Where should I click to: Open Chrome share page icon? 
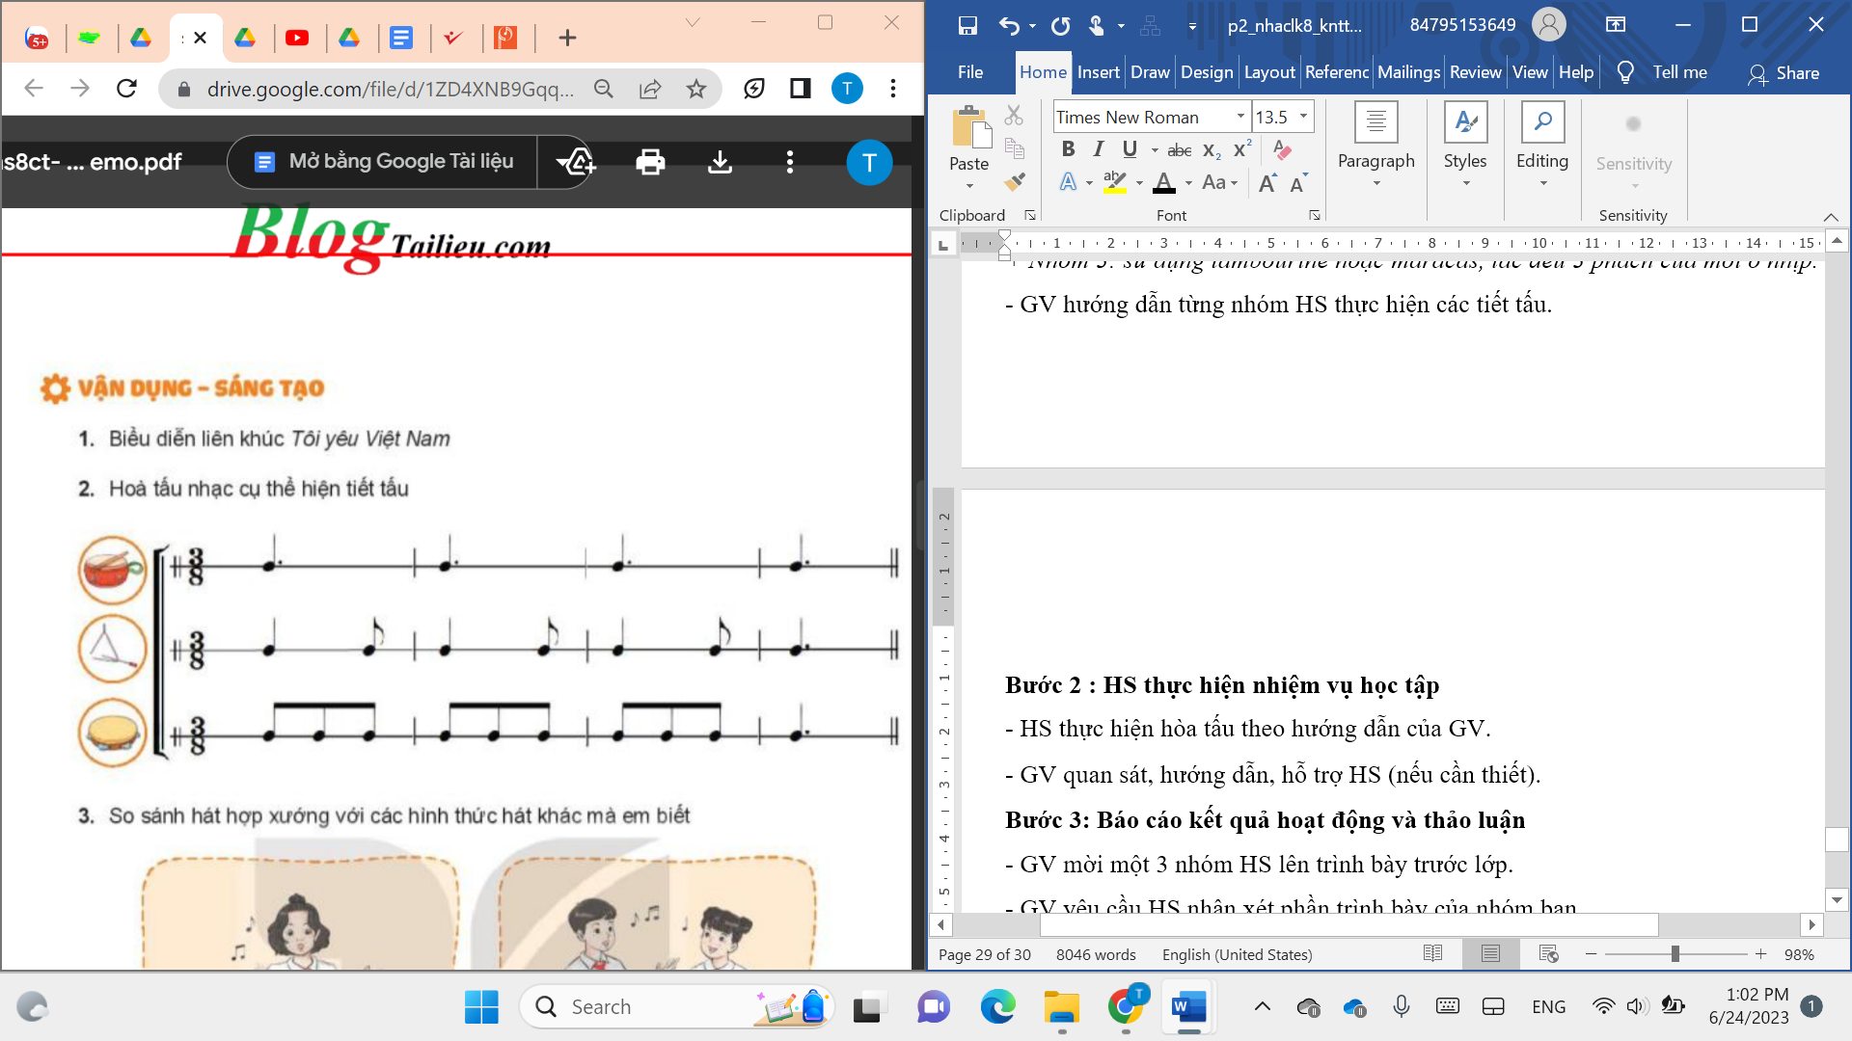coord(650,89)
